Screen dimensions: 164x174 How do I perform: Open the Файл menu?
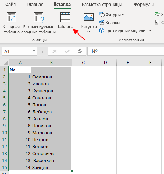coord(10,5)
